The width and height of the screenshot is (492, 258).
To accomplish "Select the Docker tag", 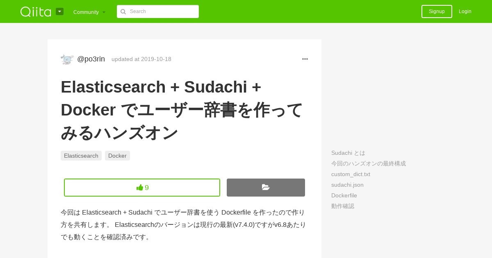I will (117, 156).
